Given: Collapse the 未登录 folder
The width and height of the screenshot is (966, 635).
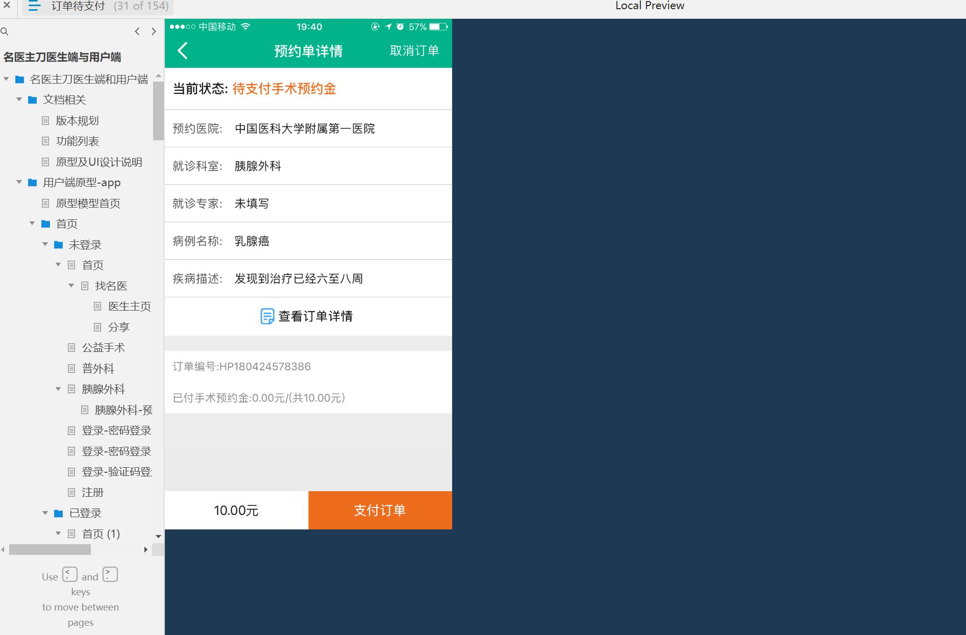Looking at the screenshot, I should (x=45, y=244).
